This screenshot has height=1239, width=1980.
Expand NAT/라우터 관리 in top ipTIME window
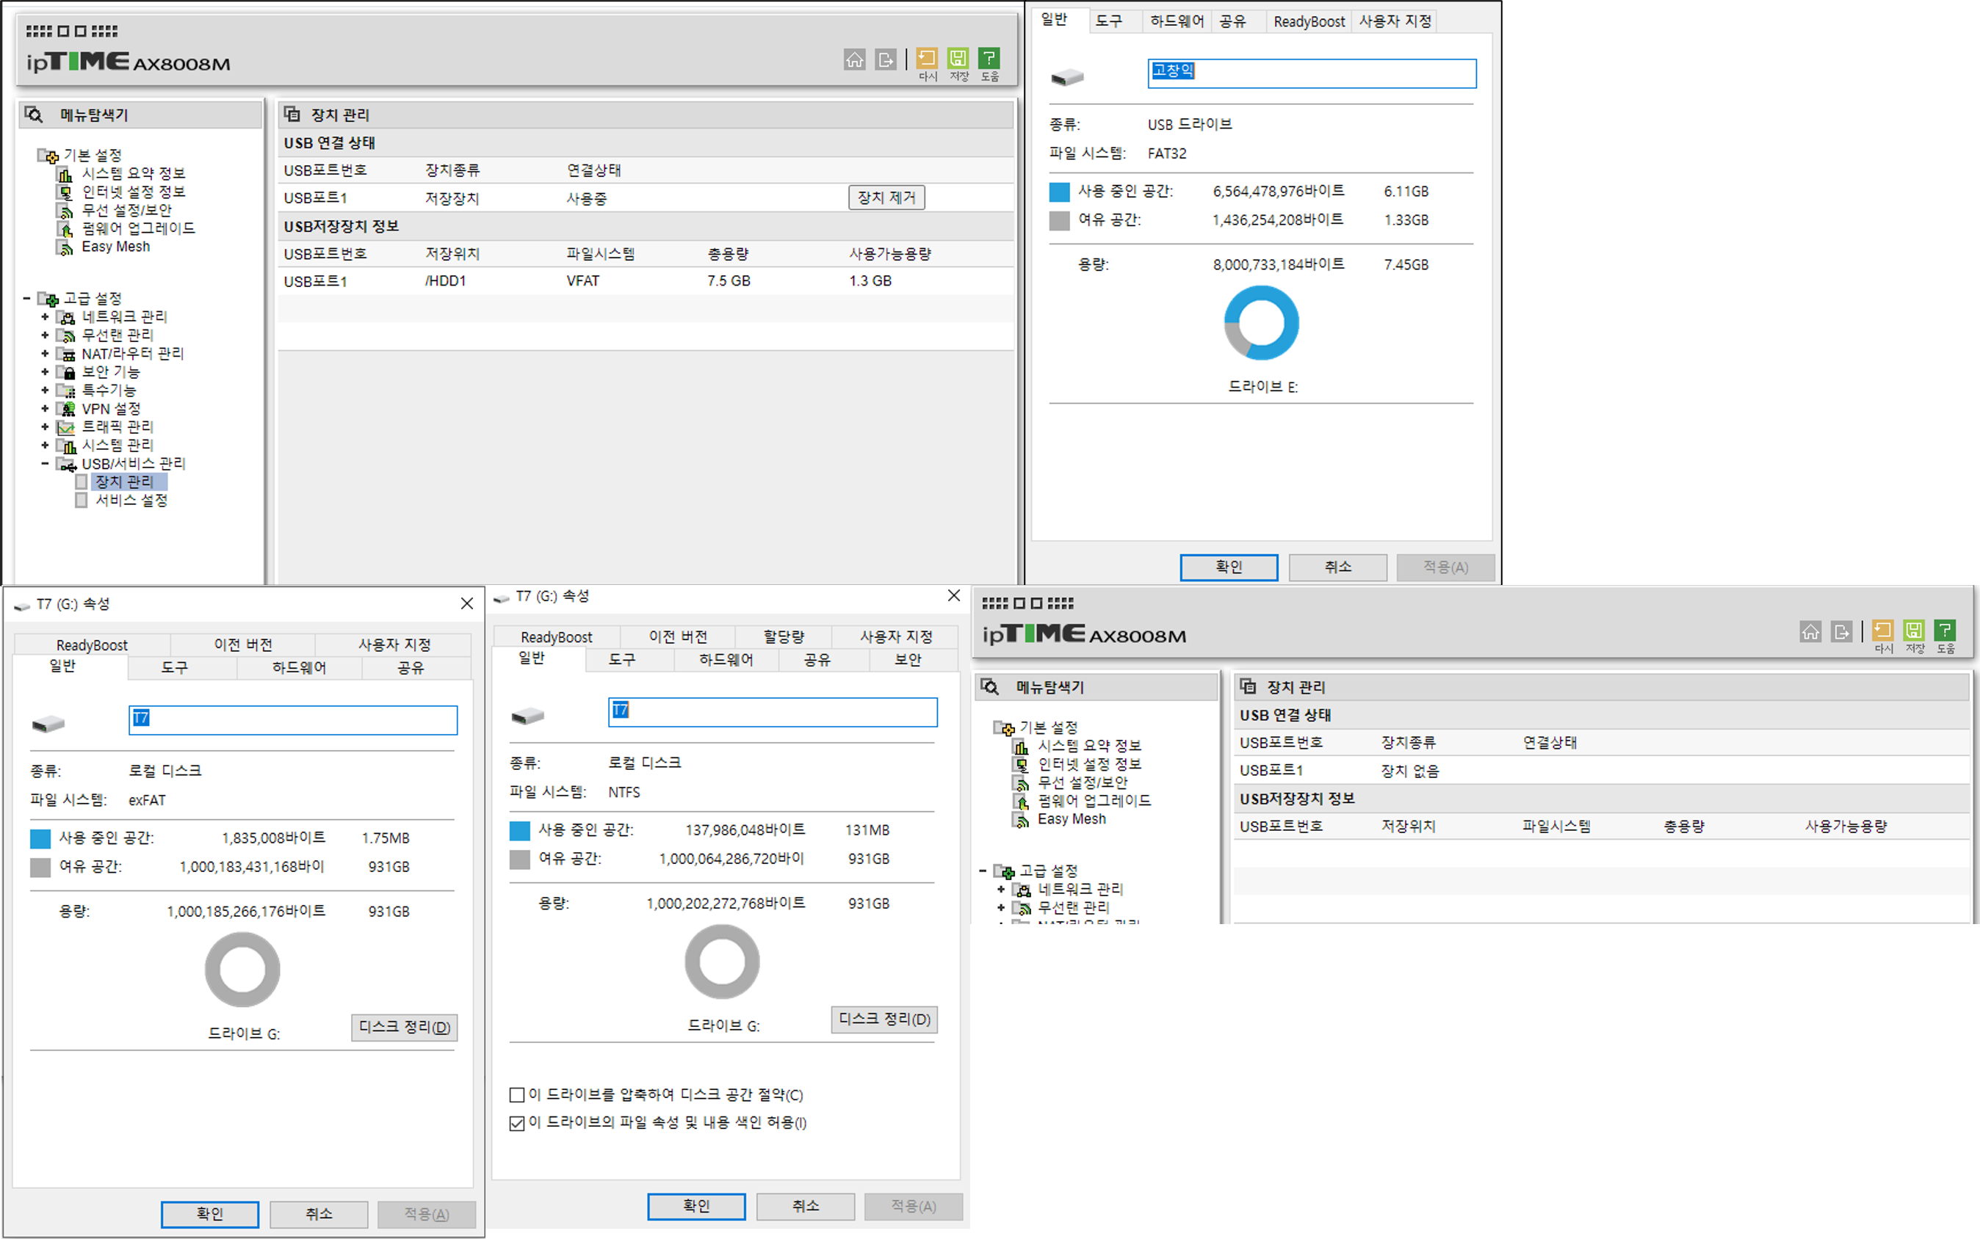tap(45, 354)
